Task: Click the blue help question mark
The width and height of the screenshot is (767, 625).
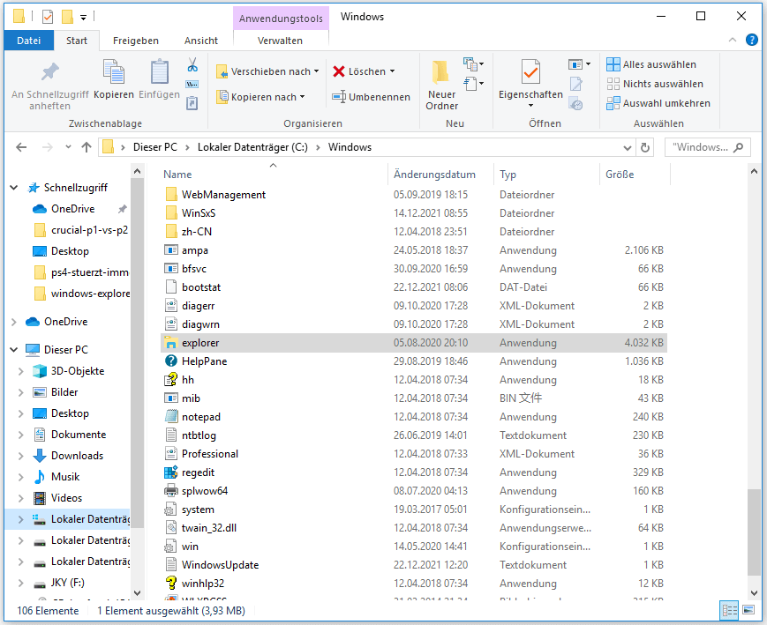Action: click(752, 40)
